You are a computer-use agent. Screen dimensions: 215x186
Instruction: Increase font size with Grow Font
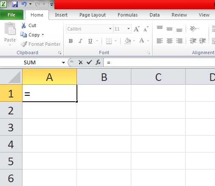click(x=137, y=29)
